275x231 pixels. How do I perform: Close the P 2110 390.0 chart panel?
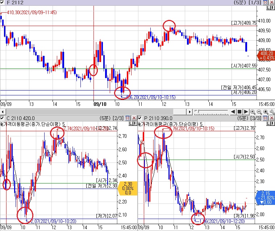(272, 118)
